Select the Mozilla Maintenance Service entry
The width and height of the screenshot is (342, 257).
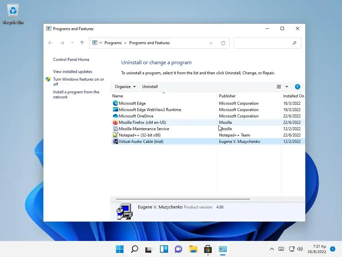pyautogui.click(x=144, y=129)
